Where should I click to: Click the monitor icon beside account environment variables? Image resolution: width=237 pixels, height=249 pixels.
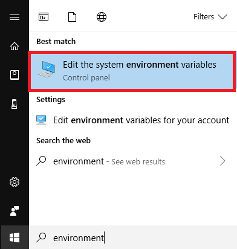pyautogui.click(x=41, y=120)
